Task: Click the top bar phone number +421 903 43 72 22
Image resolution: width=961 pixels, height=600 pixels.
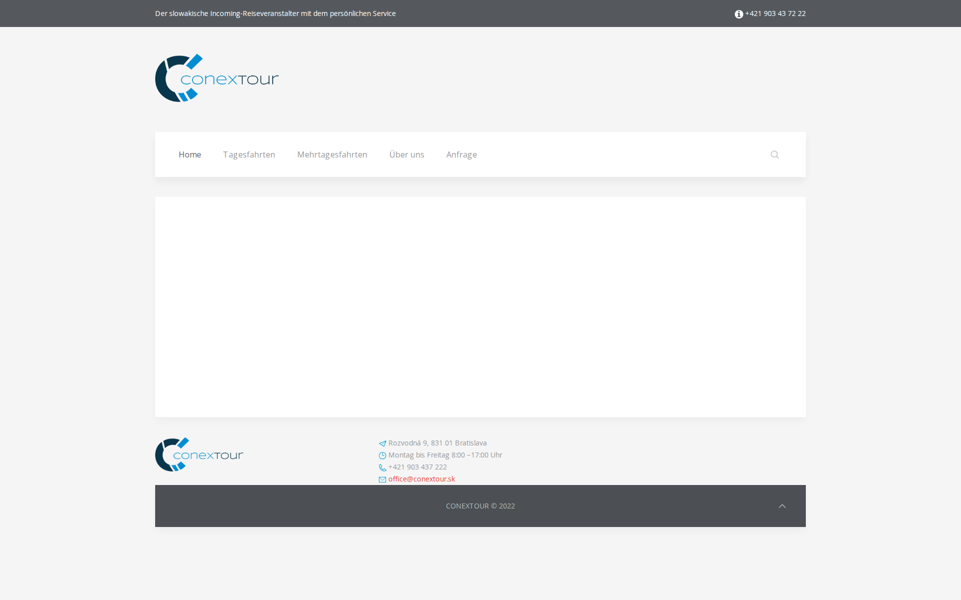Action: point(775,13)
